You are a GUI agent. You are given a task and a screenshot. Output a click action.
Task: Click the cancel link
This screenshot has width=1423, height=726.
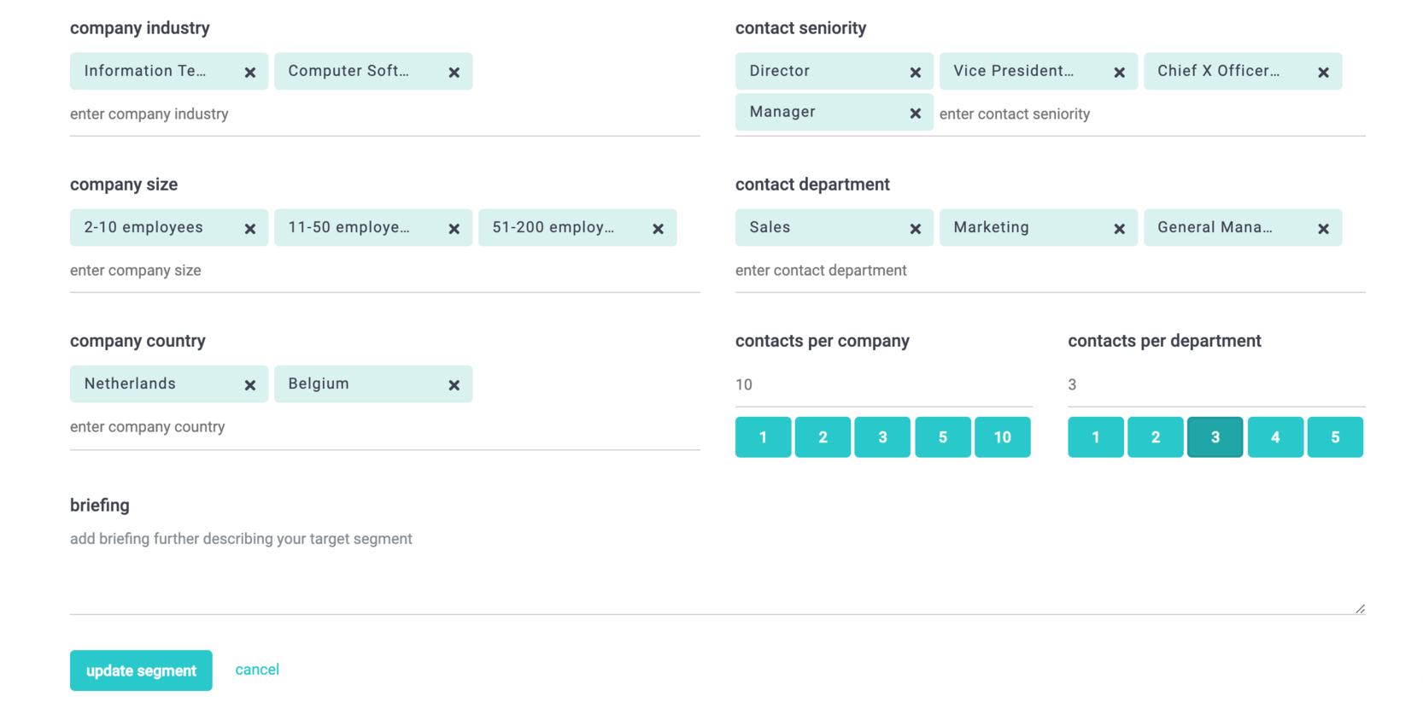tap(257, 670)
